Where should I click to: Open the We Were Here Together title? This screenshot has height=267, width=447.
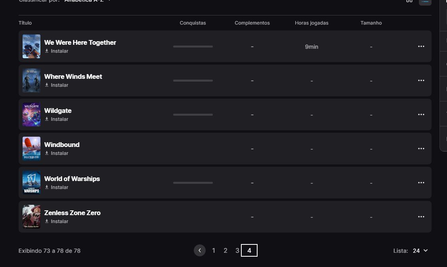coord(80,42)
